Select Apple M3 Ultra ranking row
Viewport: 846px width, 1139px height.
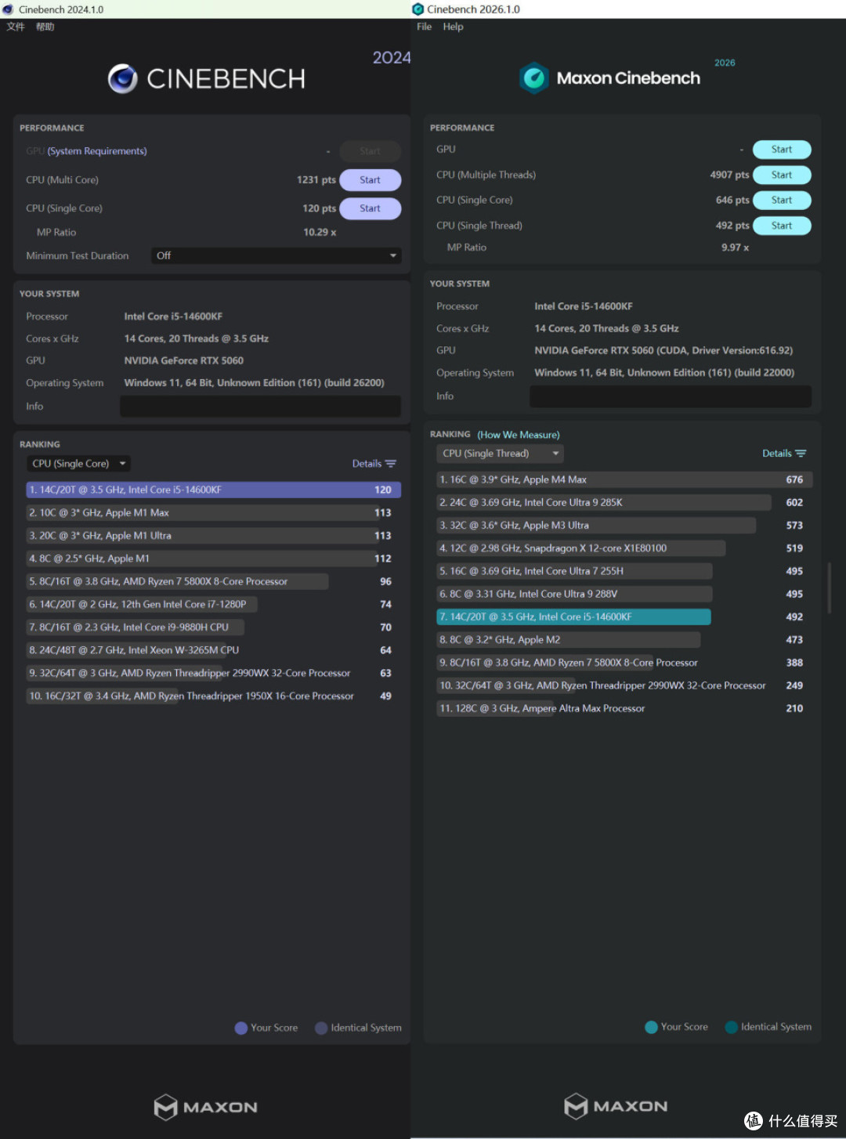click(x=624, y=526)
